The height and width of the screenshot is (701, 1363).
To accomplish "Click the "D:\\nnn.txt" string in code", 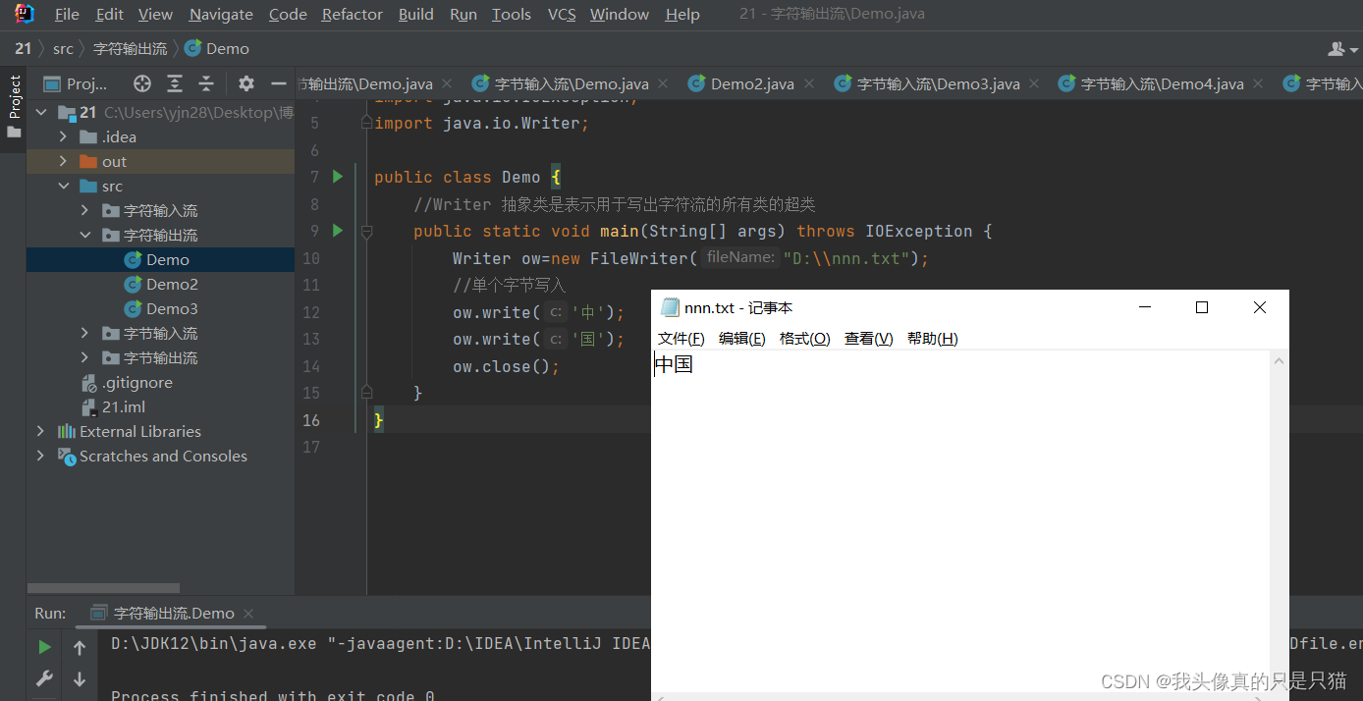I will [x=845, y=258].
